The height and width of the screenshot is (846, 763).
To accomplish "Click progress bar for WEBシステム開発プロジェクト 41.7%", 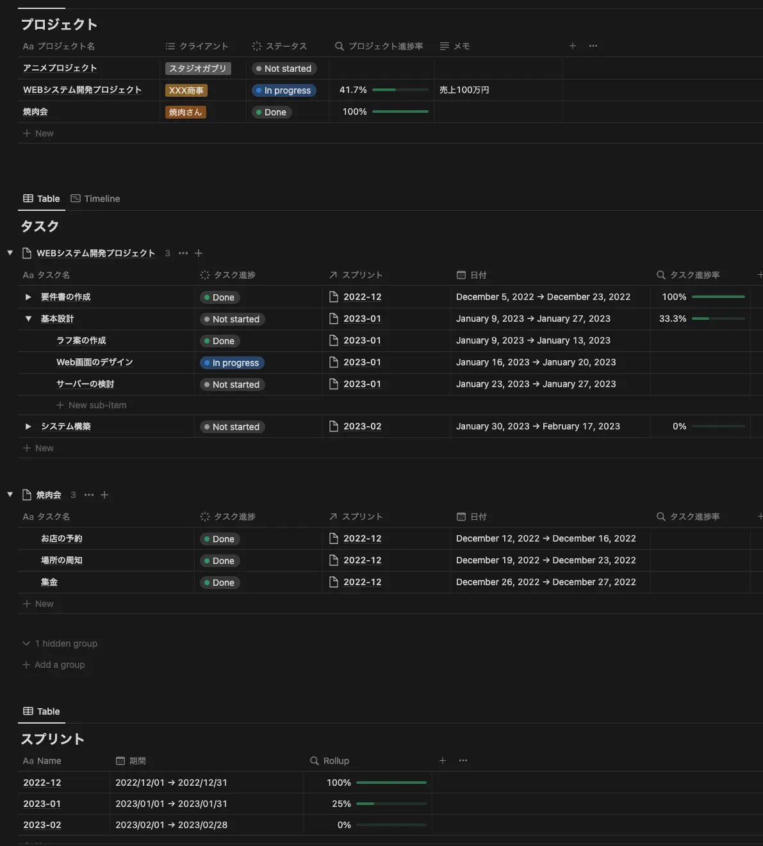I will click(x=400, y=90).
